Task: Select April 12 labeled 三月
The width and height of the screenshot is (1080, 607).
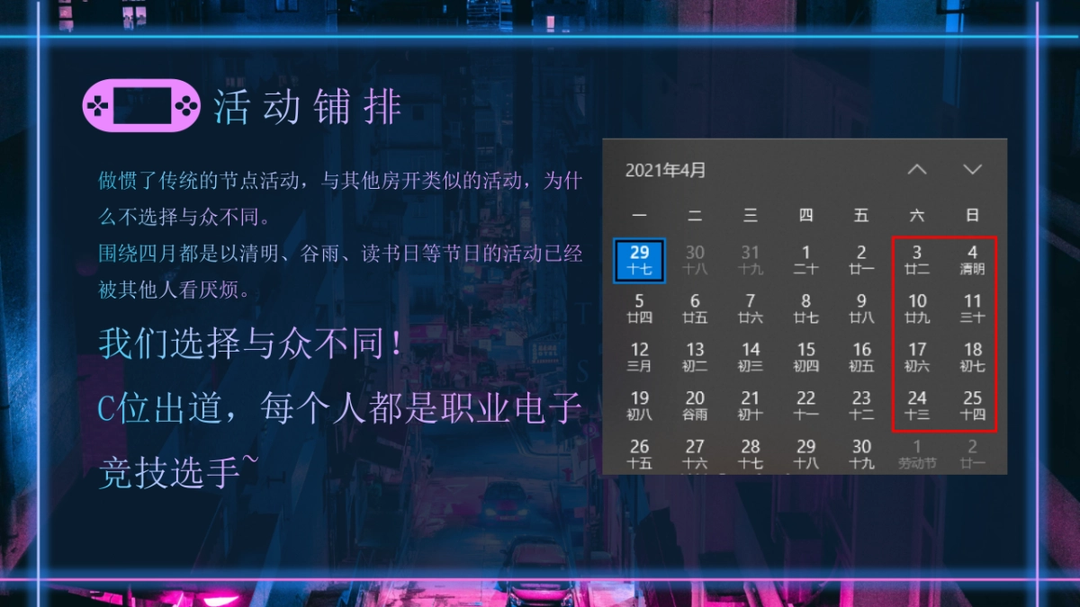Action: click(x=640, y=356)
